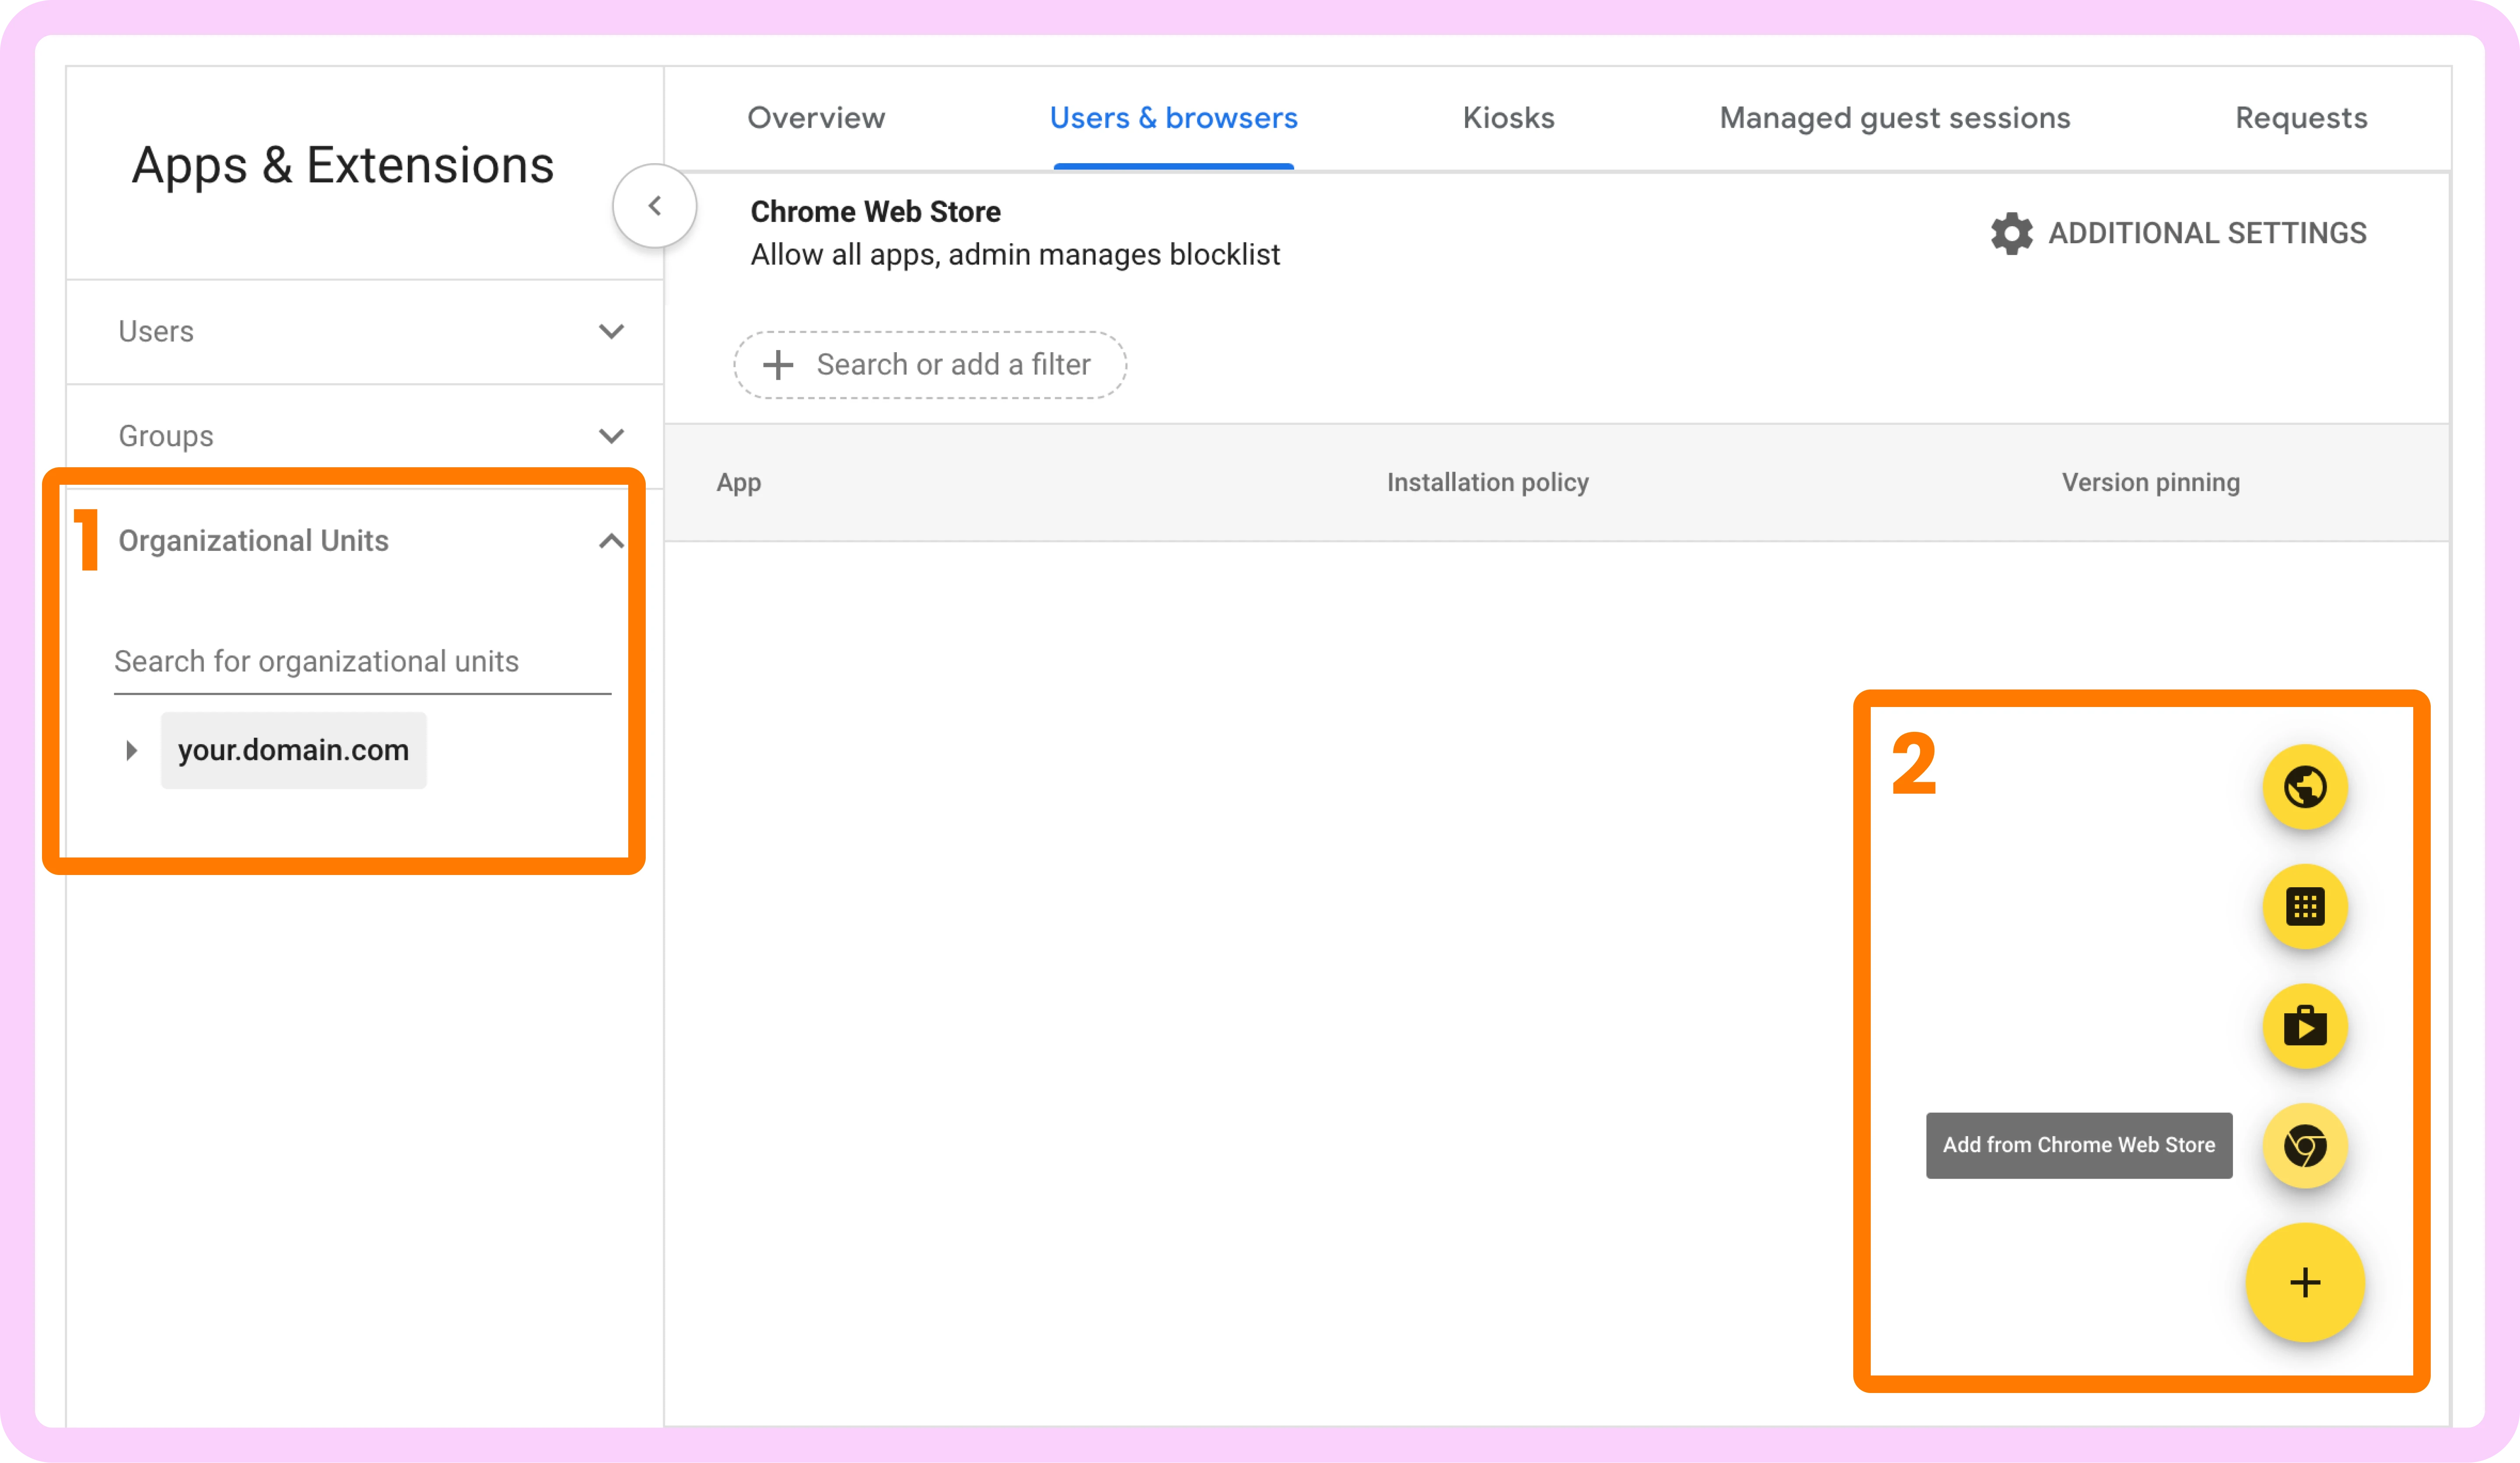The width and height of the screenshot is (2520, 1463).
Task: Select your.domain.com organizational unit
Action: [x=293, y=750]
